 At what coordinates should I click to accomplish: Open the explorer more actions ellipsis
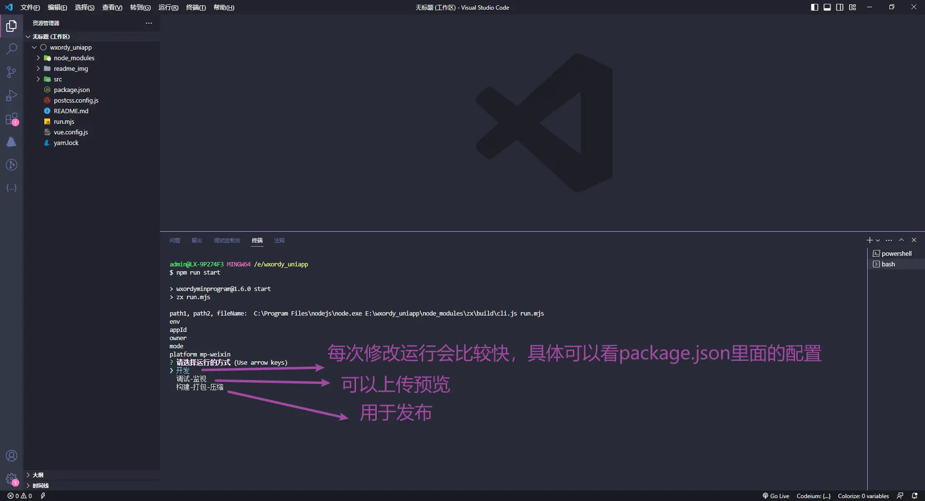click(x=149, y=23)
